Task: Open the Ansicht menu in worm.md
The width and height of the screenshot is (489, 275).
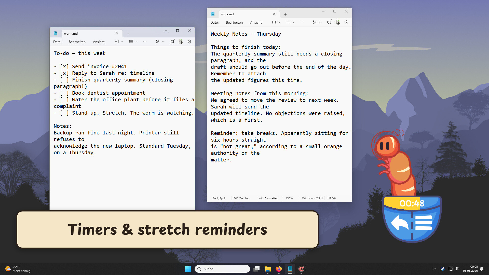Action: click(99, 42)
